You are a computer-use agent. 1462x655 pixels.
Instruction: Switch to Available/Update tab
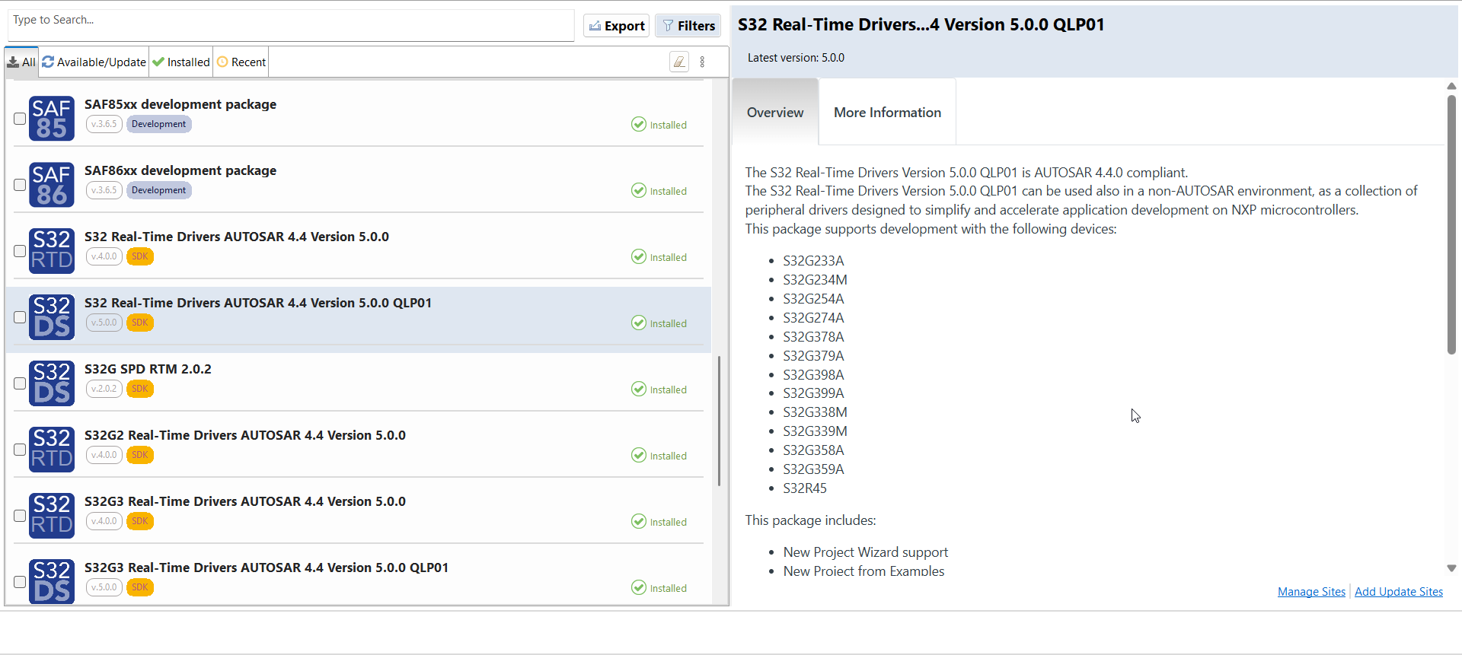[94, 62]
